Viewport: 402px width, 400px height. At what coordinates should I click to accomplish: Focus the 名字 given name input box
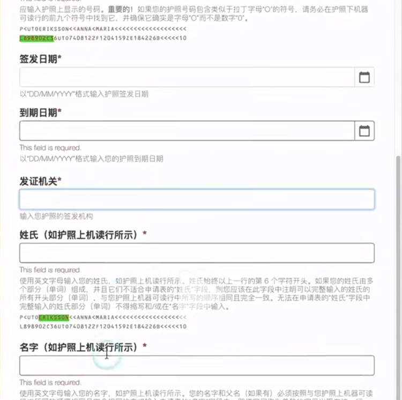pos(197,365)
